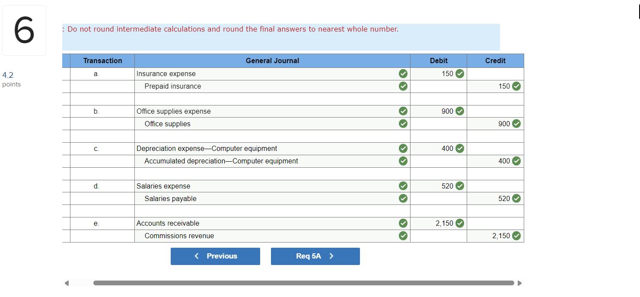Select the checkmark beside Commissions revenue
Viewport: 640px width, 297px height.
pyautogui.click(x=403, y=236)
